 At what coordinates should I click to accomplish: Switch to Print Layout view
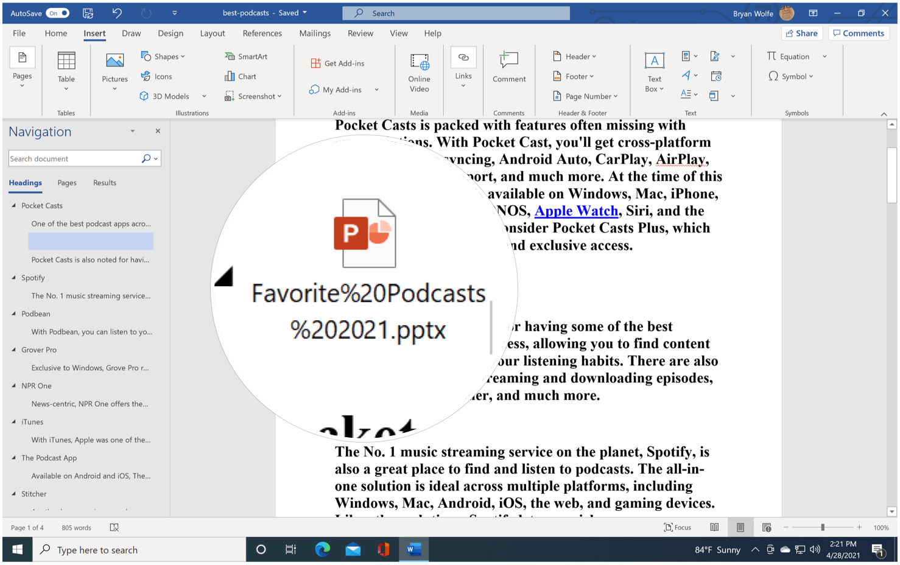pyautogui.click(x=740, y=527)
